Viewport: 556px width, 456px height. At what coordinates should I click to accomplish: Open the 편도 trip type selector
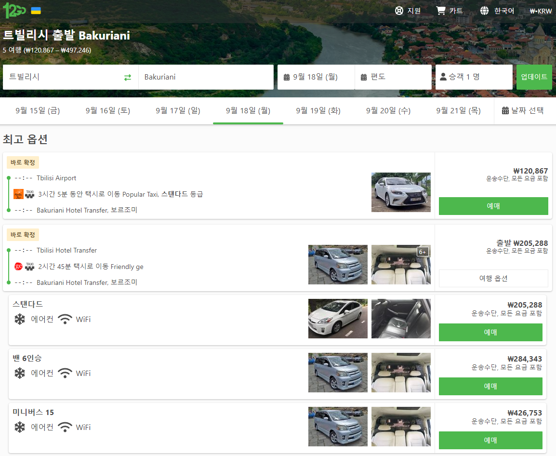coord(393,77)
